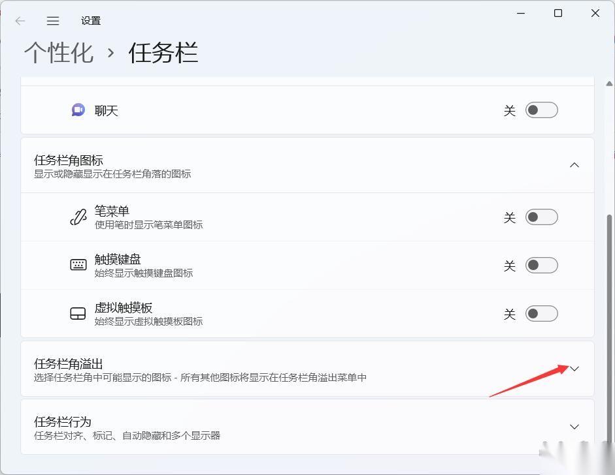This screenshot has height=475, width=615.
Task: Expand the 任务栏行为 section chevron
Action: 574,427
